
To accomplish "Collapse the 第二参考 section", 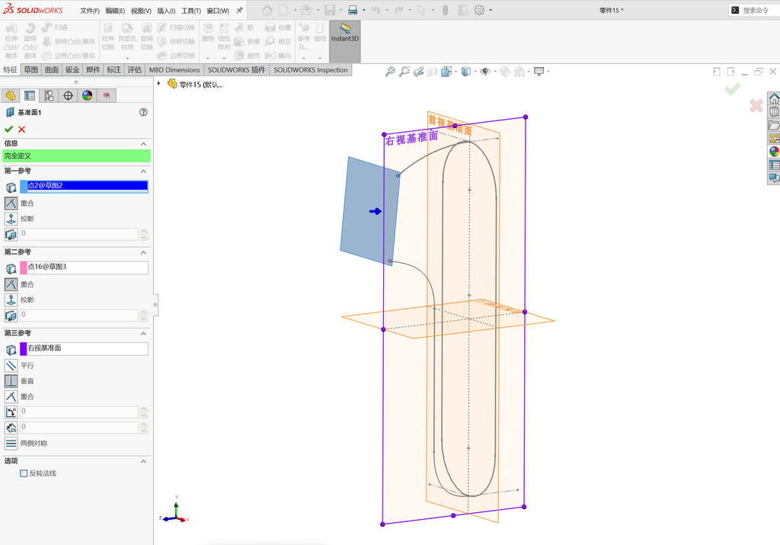I will [x=143, y=252].
